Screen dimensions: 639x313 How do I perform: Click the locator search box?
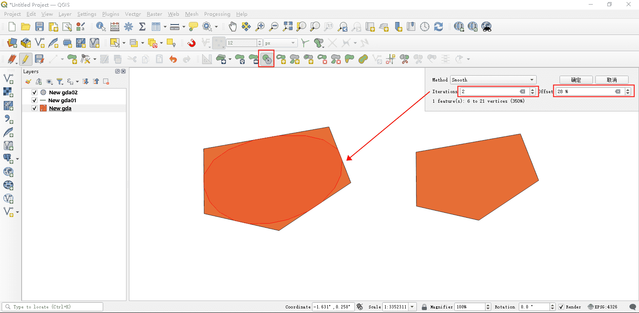point(53,307)
